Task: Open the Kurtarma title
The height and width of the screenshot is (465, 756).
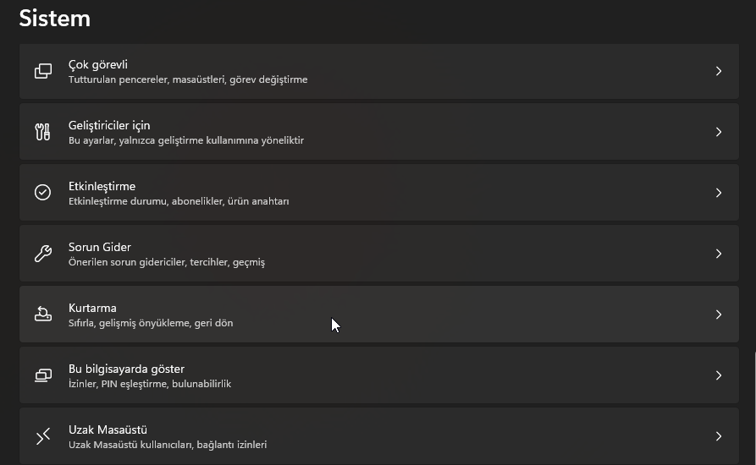Action: [92, 308]
